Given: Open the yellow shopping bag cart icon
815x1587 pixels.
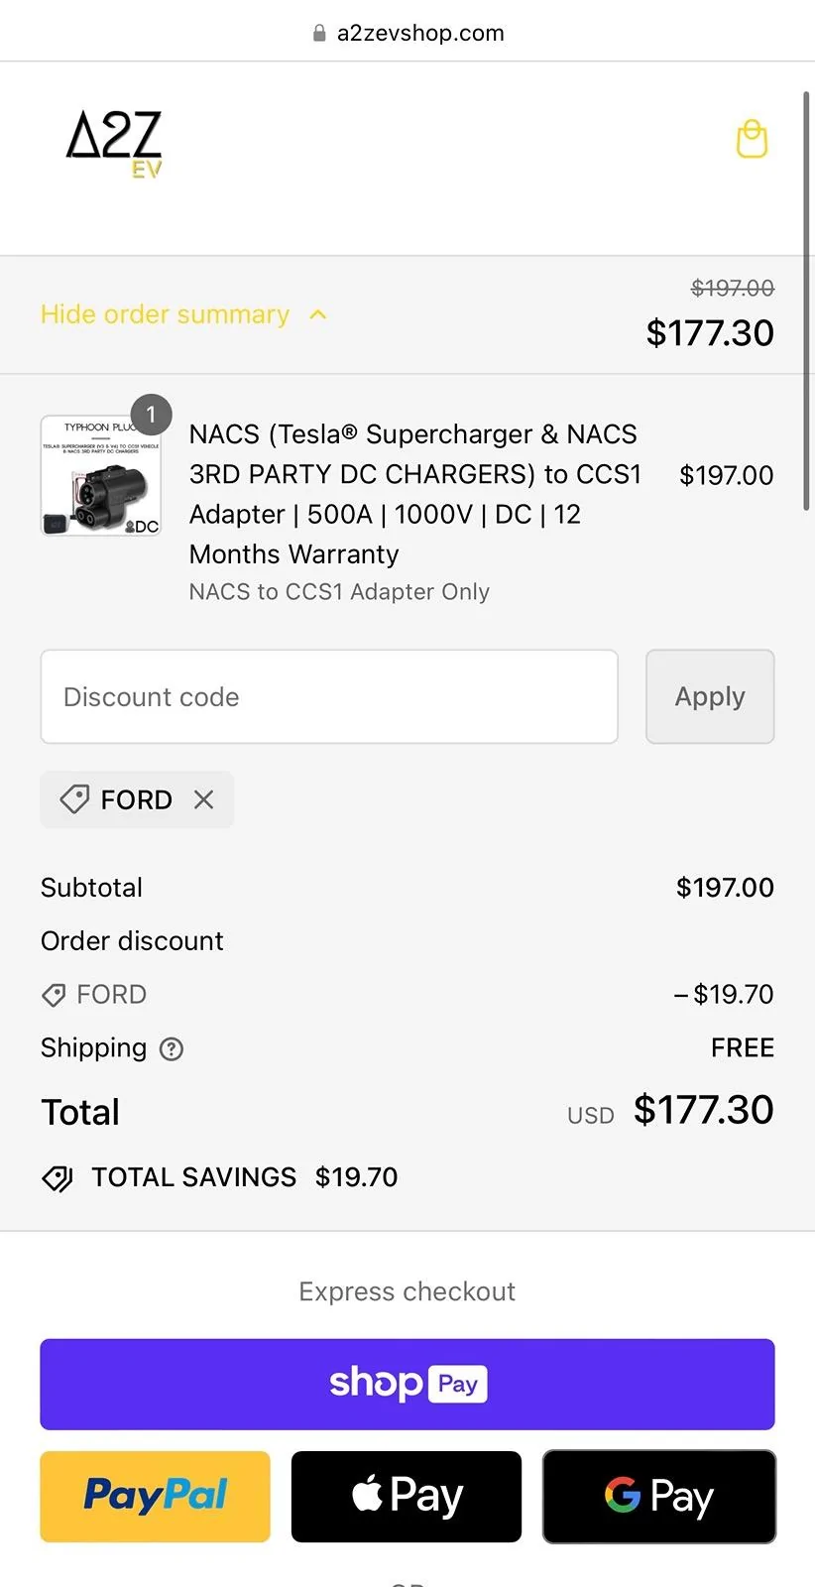Looking at the screenshot, I should coord(752,140).
